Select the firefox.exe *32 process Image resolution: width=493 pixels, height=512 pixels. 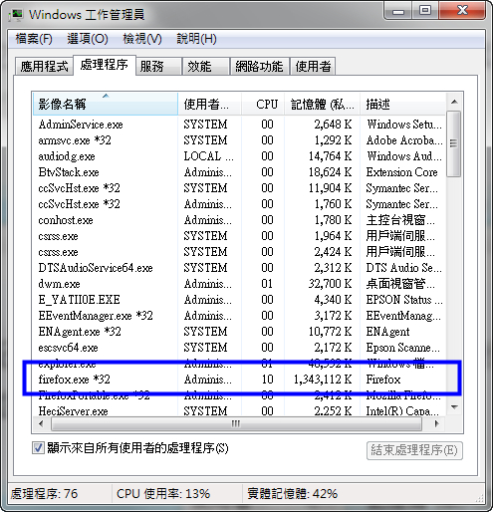click(239, 380)
